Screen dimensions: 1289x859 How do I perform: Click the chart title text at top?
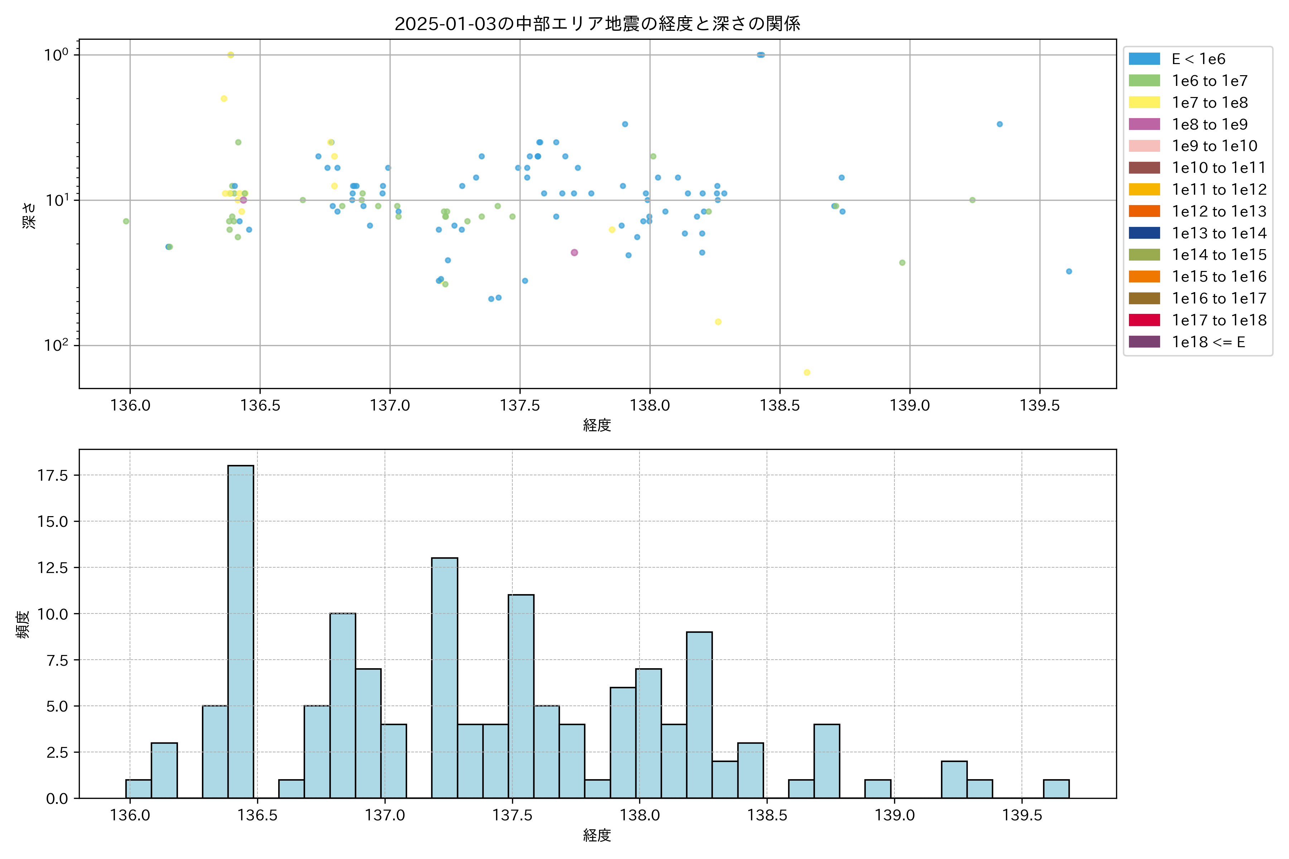coord(597,24)
